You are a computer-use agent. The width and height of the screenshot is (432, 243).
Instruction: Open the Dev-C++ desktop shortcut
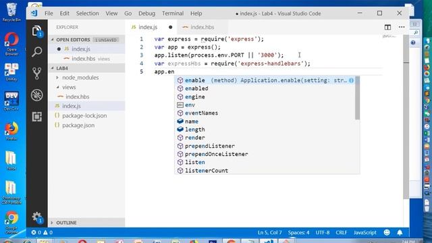tap(11, 101)
